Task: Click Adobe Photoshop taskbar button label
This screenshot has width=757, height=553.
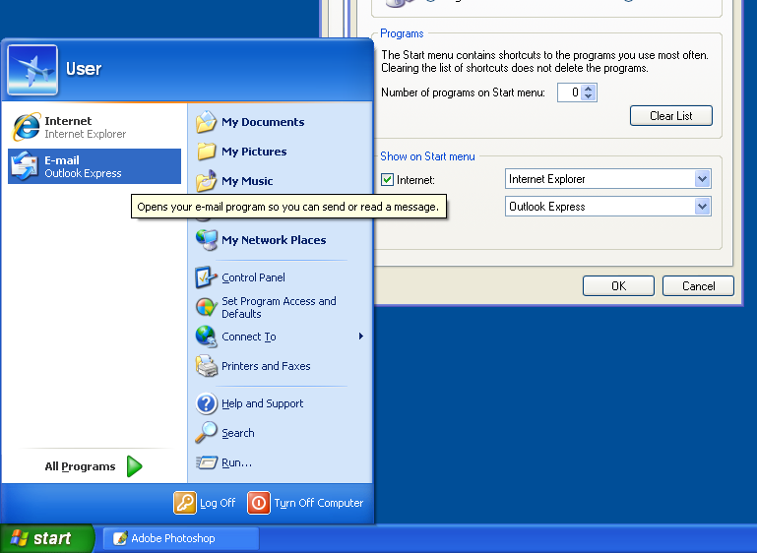Action: [173, 538]
